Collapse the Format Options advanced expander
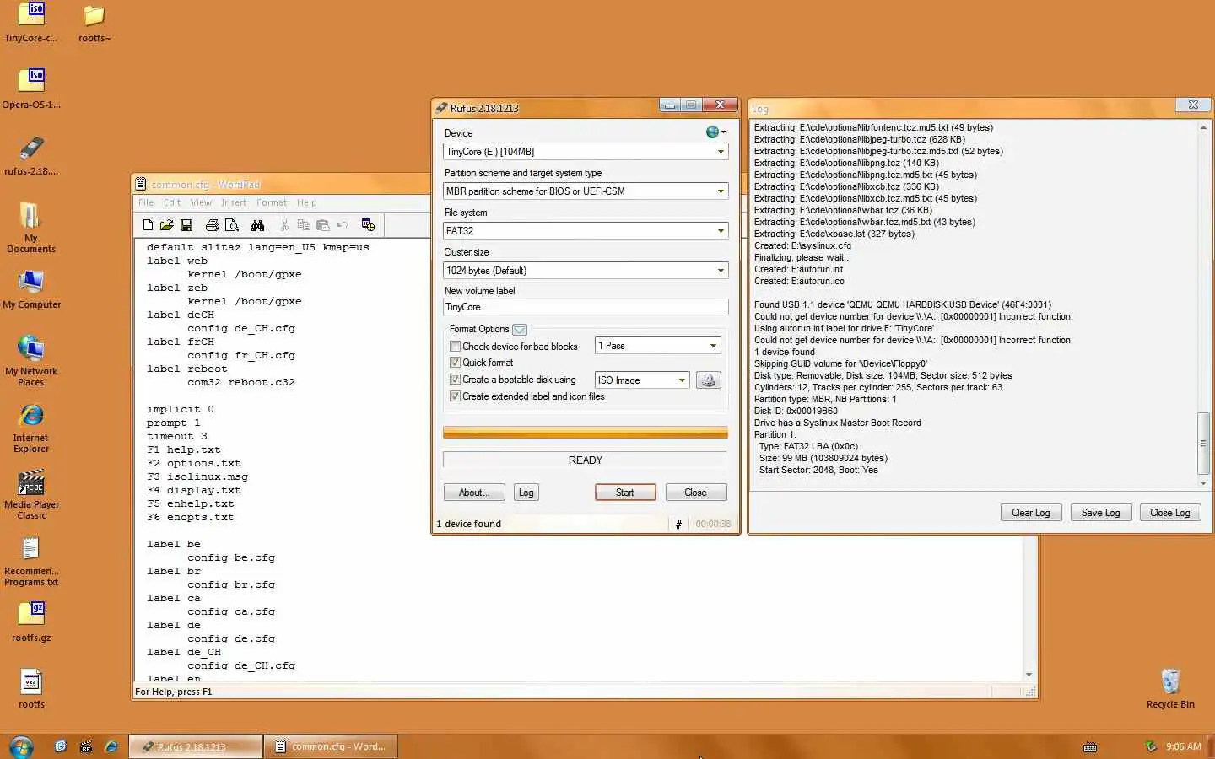The height and width of the screenshot is (759, 1215). pyautogui.click(x=520, y=330)
